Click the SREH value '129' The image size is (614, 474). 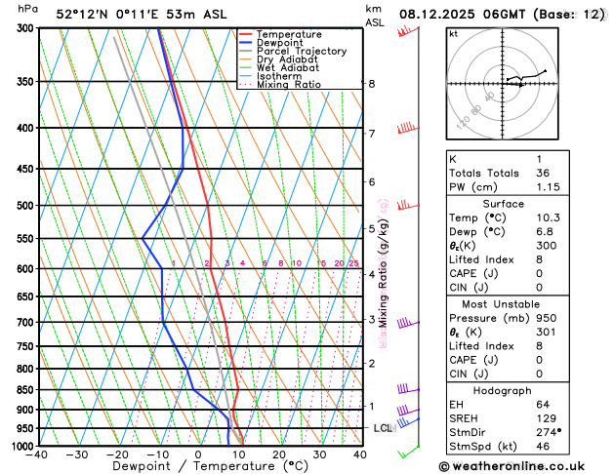[x=546, y=418]
